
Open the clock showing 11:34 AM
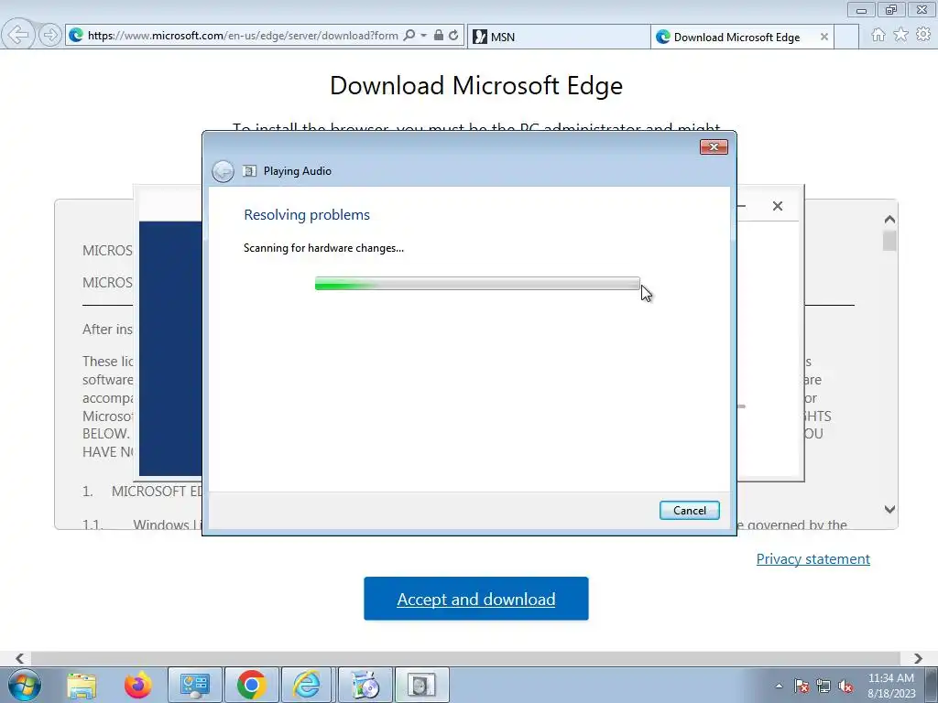pyautogui.click(x=890, y=686)
